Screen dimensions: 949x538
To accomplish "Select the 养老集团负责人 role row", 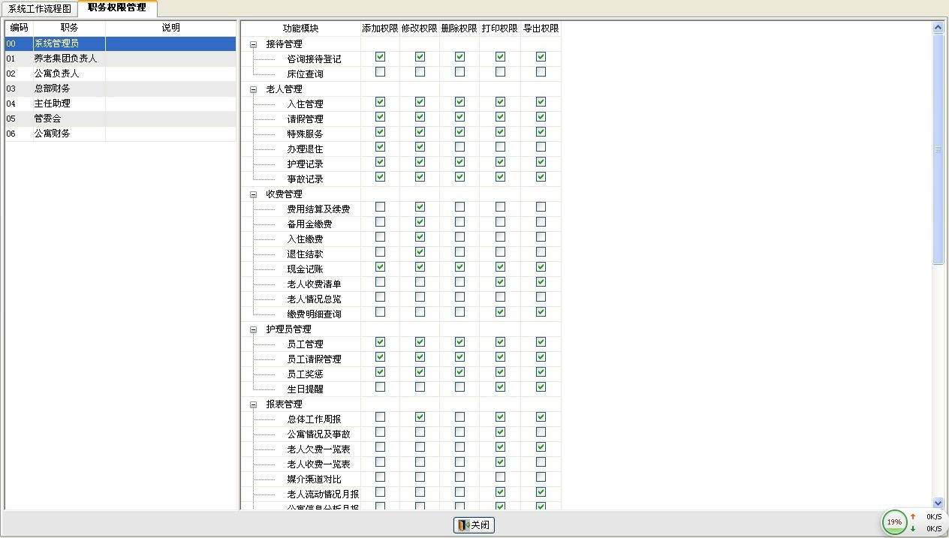I will [x=65, y=59].
